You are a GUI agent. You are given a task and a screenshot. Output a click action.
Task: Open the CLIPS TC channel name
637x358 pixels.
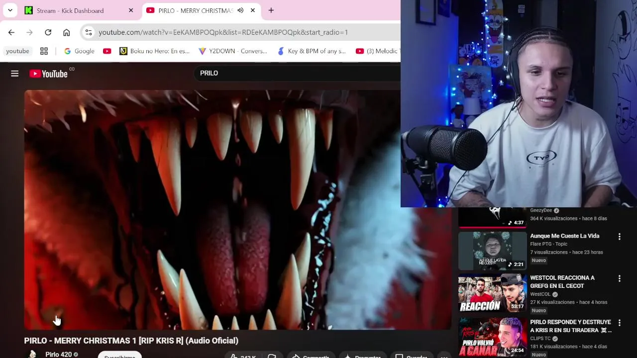pyautogui.click(x=540, y=339)
